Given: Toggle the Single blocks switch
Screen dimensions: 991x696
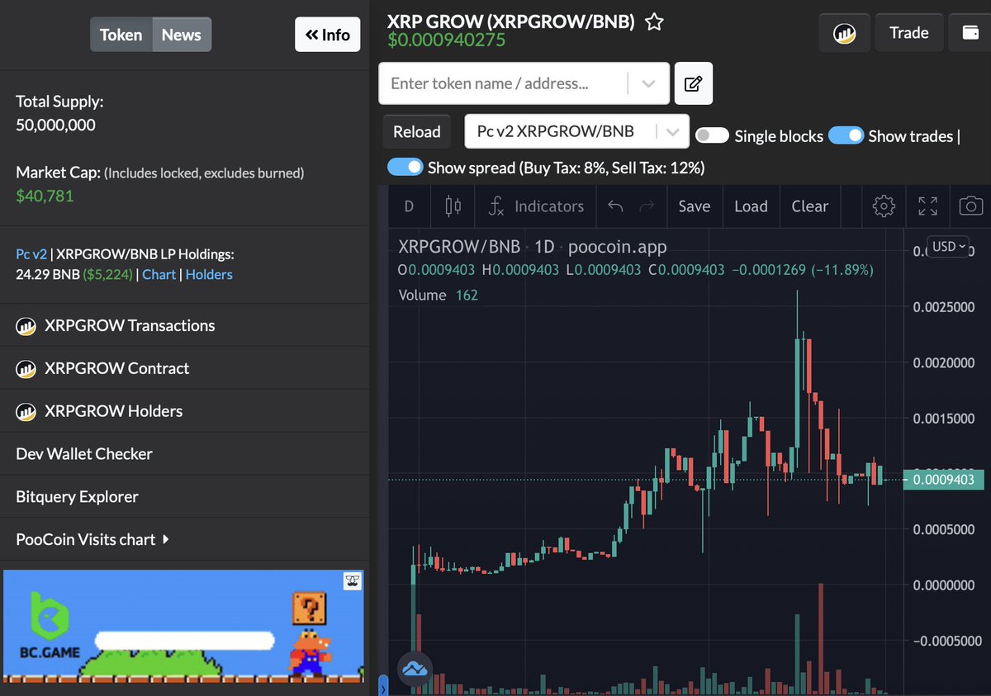Looking at the screenshot, I should click(x=712, y=135).
